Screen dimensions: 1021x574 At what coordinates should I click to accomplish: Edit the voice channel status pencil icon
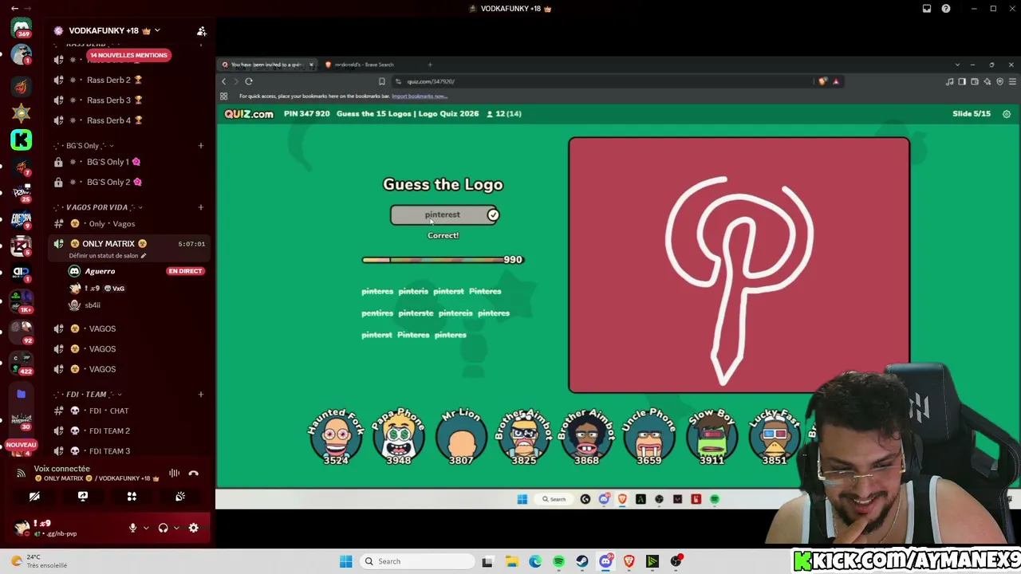click(x=144, y=256)
